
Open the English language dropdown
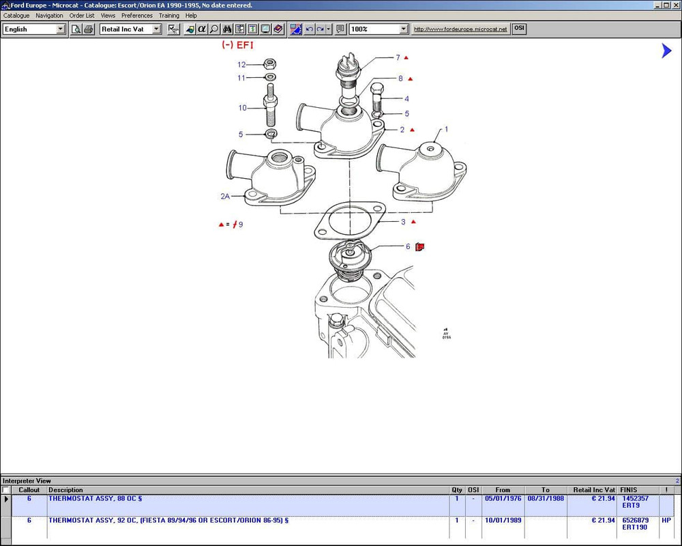pos(61,29)
